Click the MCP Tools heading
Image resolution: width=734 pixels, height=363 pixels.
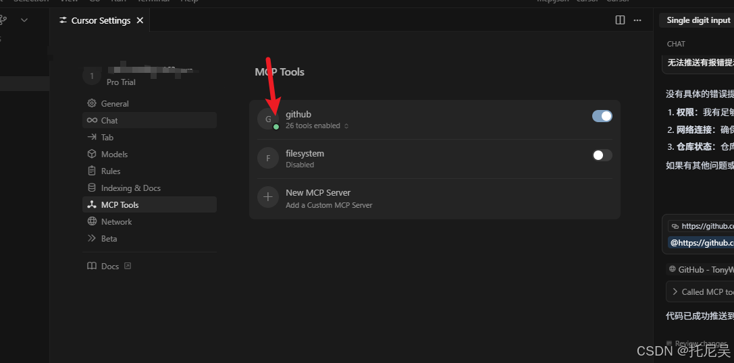point(280,72)
